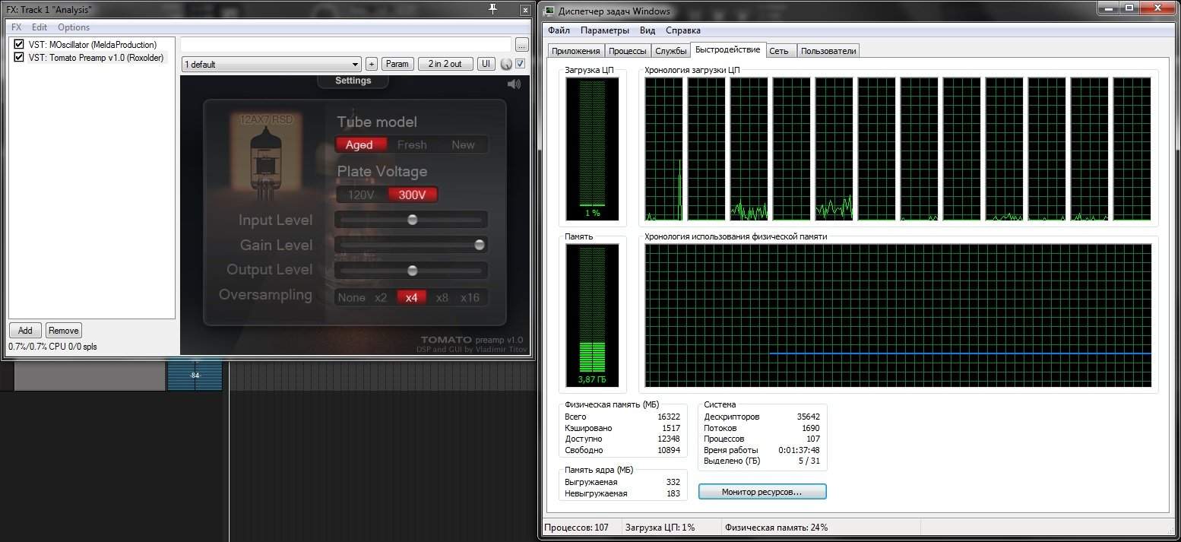Set oversampling to x16
1181x542 pixels.
pyautogui.click(x=470, y=297)
